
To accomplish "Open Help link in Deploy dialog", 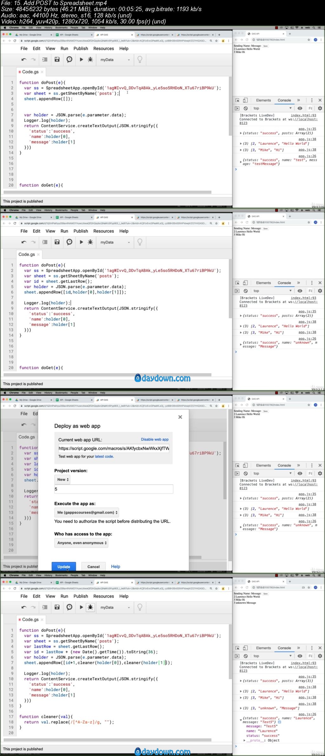I will [116, 566].
